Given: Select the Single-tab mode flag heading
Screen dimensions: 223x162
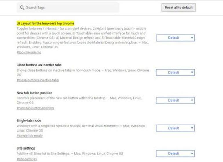Looking at the screenshot, I should 29,120.
